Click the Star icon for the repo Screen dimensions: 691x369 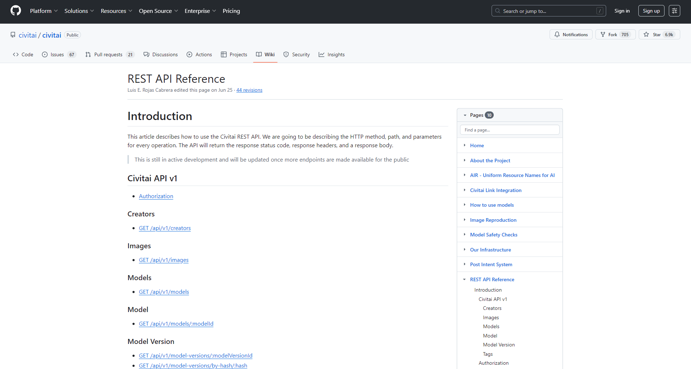coord(647,34)
